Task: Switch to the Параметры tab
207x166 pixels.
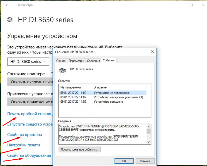Action: click(76, 61)
